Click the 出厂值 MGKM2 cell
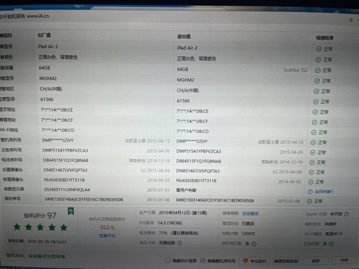Viewport: 359px width, 269px height. pyautogui.click(x=48, y=78)
